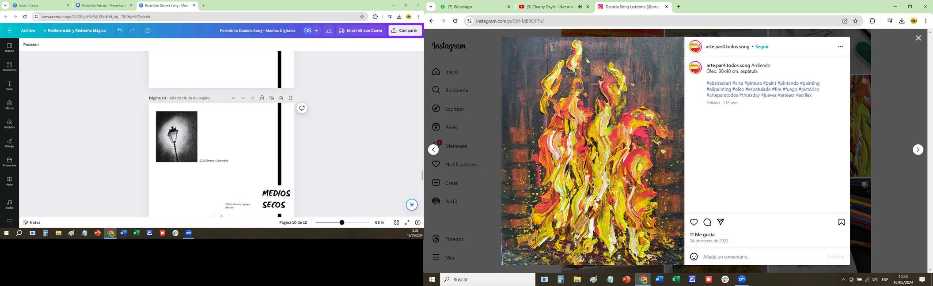This screenshot has height=286, width=933.
Task: Select the Dibujo tool in Canva
Action: 9,143
